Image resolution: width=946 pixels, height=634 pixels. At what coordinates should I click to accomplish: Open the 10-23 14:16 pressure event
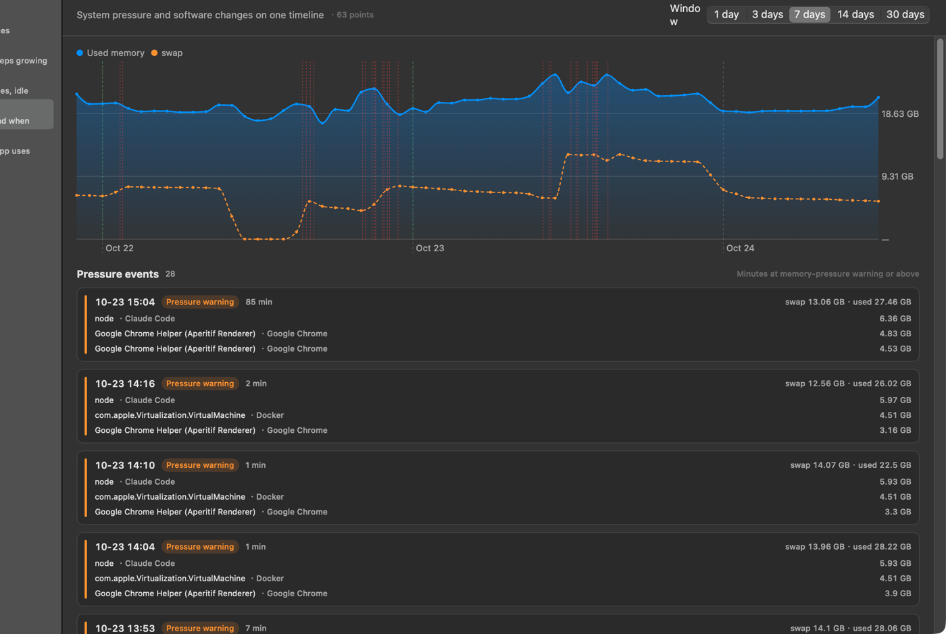point(498,406)
